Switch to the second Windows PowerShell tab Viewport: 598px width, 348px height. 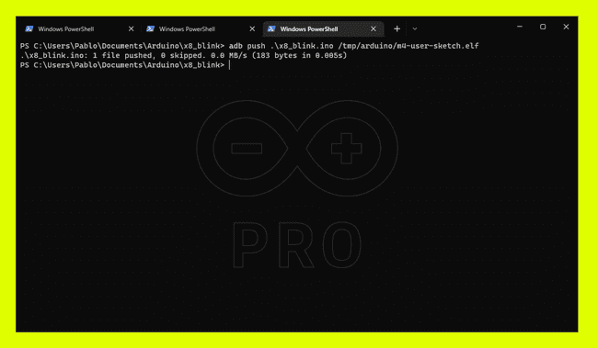tap(201, 29)
